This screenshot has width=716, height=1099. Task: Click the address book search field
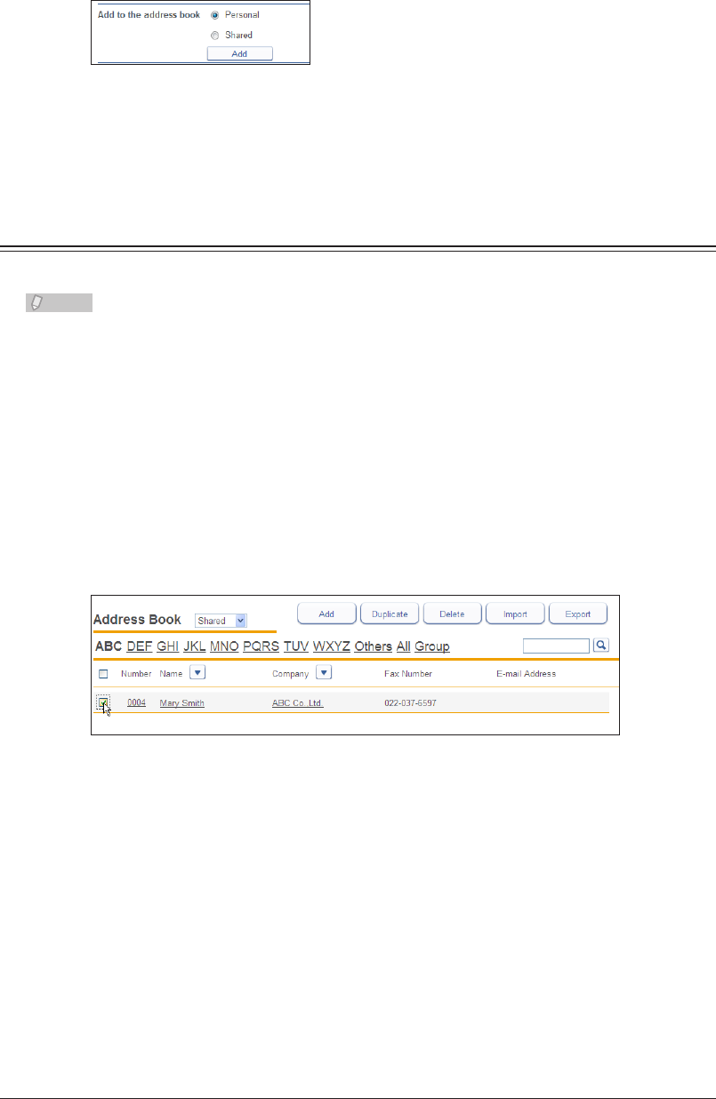click(x=556, y=646)
